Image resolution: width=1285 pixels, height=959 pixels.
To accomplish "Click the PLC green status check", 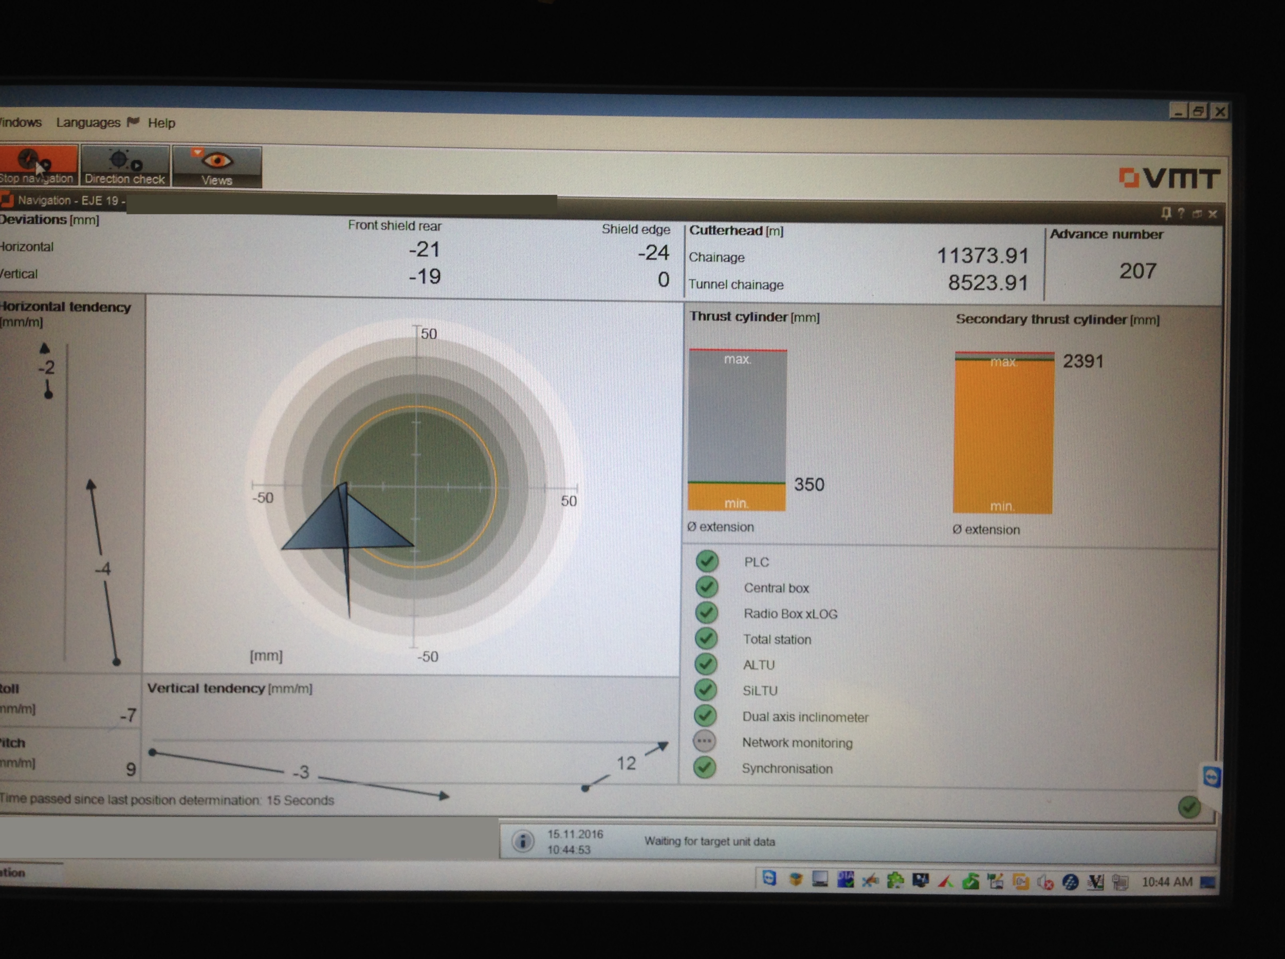I will pyautogui.click(x=707, y=561).
